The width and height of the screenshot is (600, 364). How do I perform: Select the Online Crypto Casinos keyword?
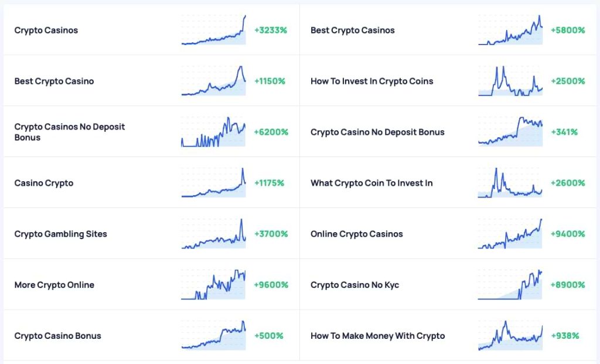[x=357, y=234]
